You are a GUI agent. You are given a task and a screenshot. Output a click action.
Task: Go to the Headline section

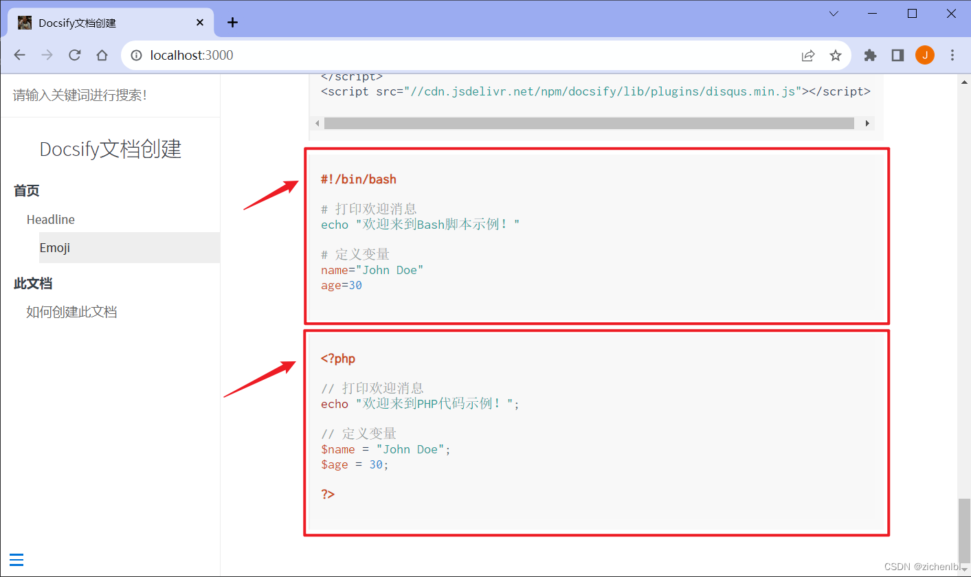tap(51, 220)
